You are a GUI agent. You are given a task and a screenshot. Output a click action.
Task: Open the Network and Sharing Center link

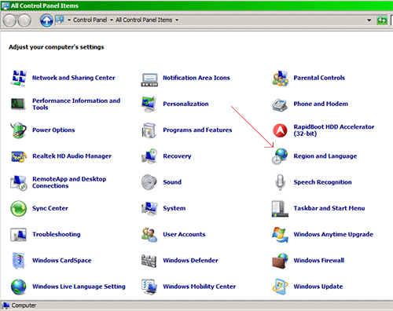coord(74,78)
